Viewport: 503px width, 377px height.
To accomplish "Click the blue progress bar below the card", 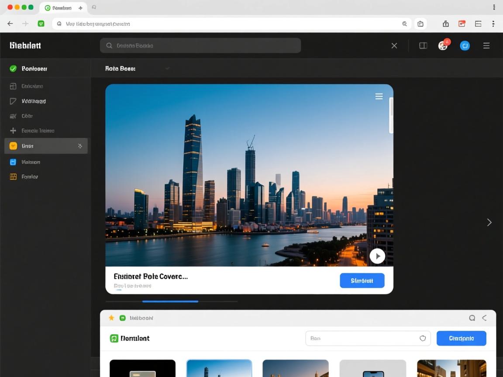I will (x=170, y=302).
